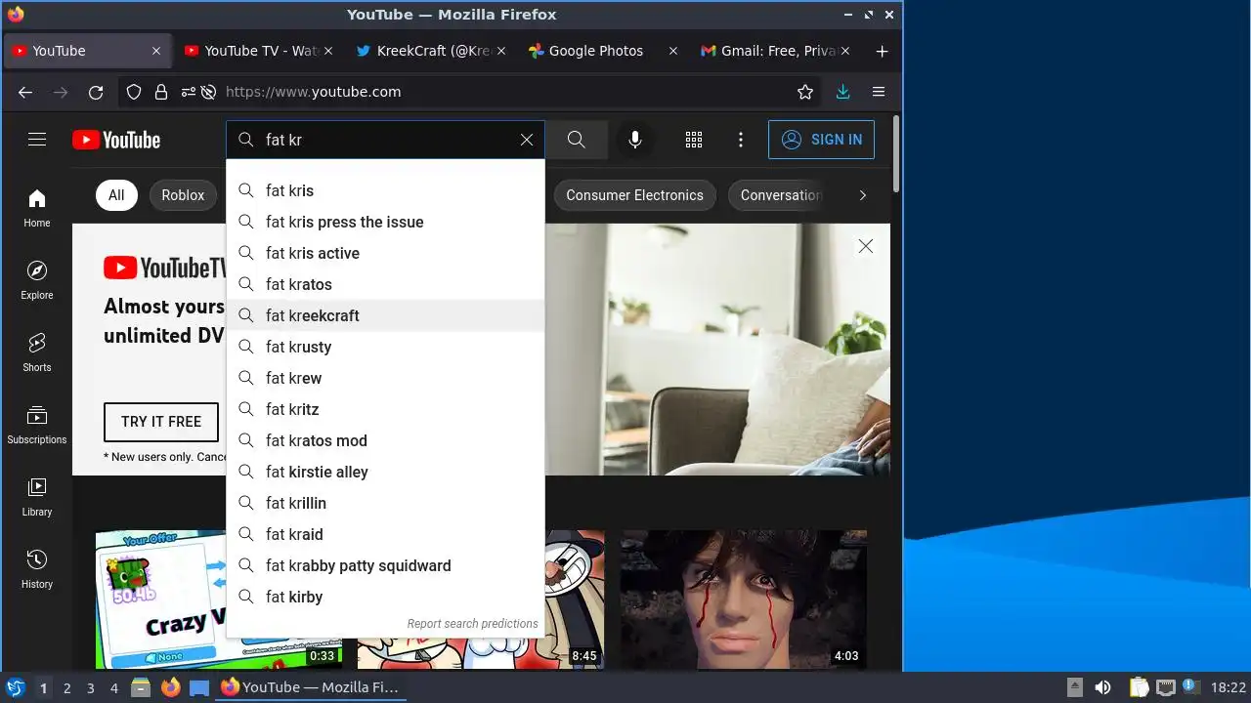Click Report search predictions link
1251x703 pixels.
point(473,623)
